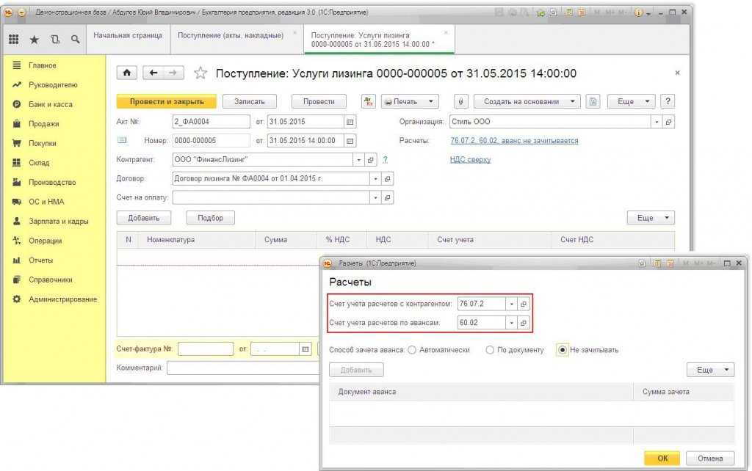Click the Счет-фактура № input field
The image size is (752, 471).
click(206, 349)
